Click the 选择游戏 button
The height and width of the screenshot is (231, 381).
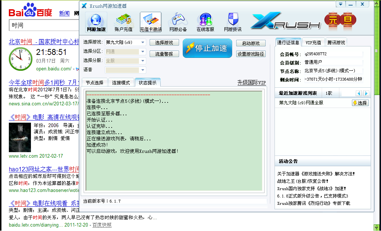(x=164, y=42)
